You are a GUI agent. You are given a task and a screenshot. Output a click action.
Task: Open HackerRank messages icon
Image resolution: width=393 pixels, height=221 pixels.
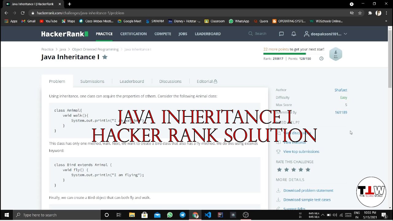(281, 34)
